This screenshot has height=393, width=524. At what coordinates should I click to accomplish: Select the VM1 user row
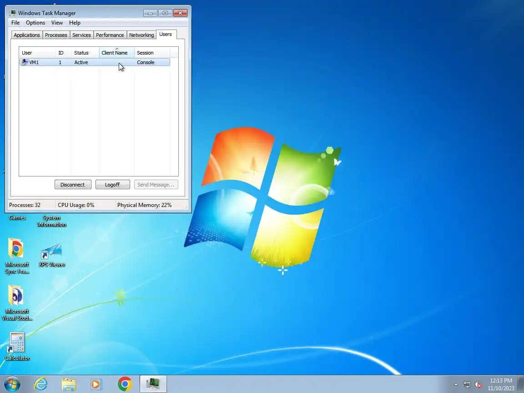pos(95,62)
